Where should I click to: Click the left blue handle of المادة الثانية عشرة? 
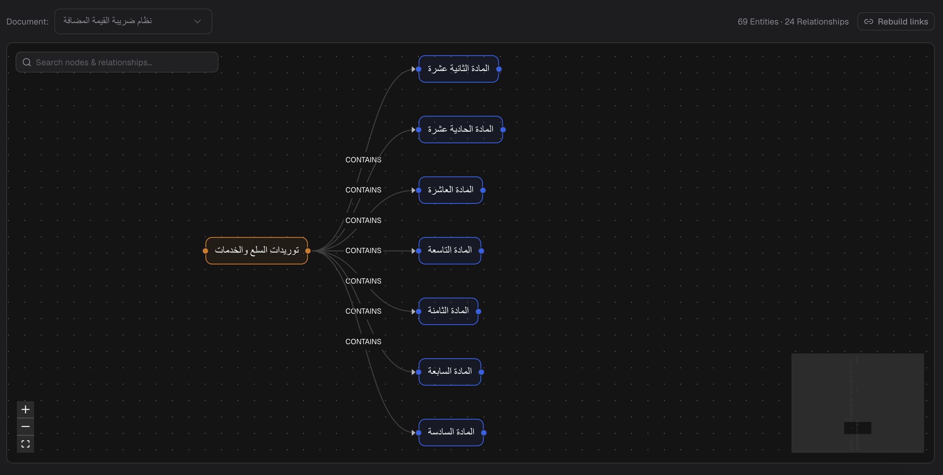click(419, 69)
